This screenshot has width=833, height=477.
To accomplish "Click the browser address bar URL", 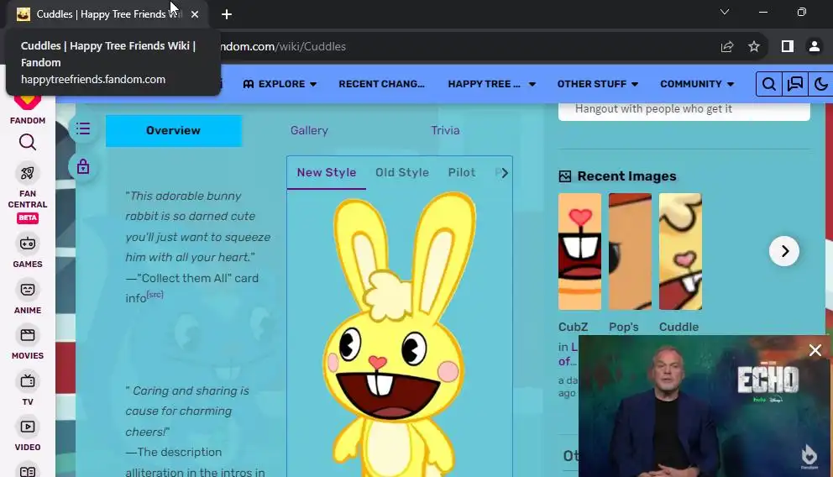I will tap(283, 47).
